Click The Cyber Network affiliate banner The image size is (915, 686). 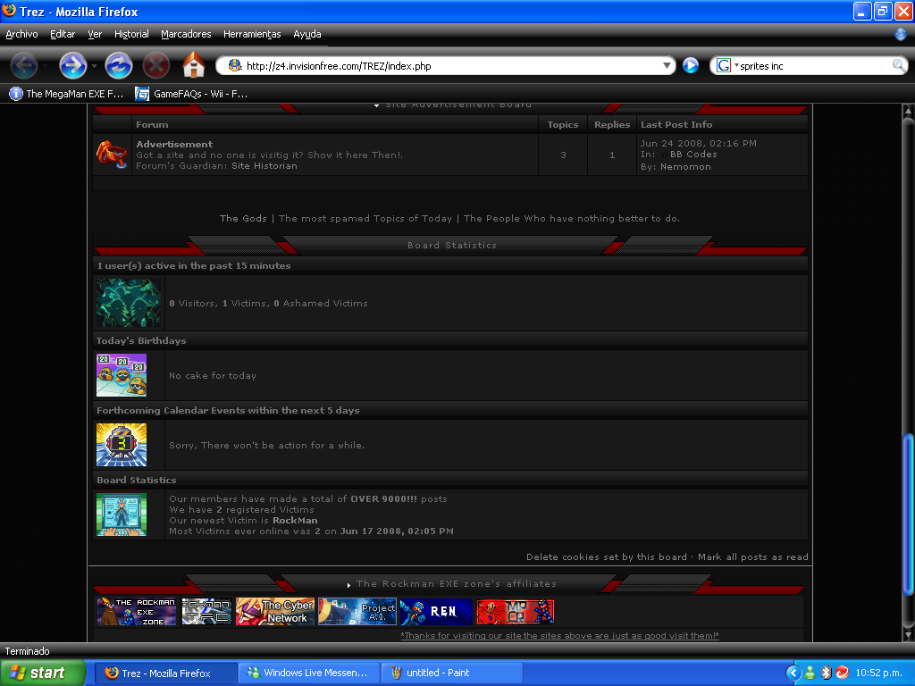click(x=275, y=612)
